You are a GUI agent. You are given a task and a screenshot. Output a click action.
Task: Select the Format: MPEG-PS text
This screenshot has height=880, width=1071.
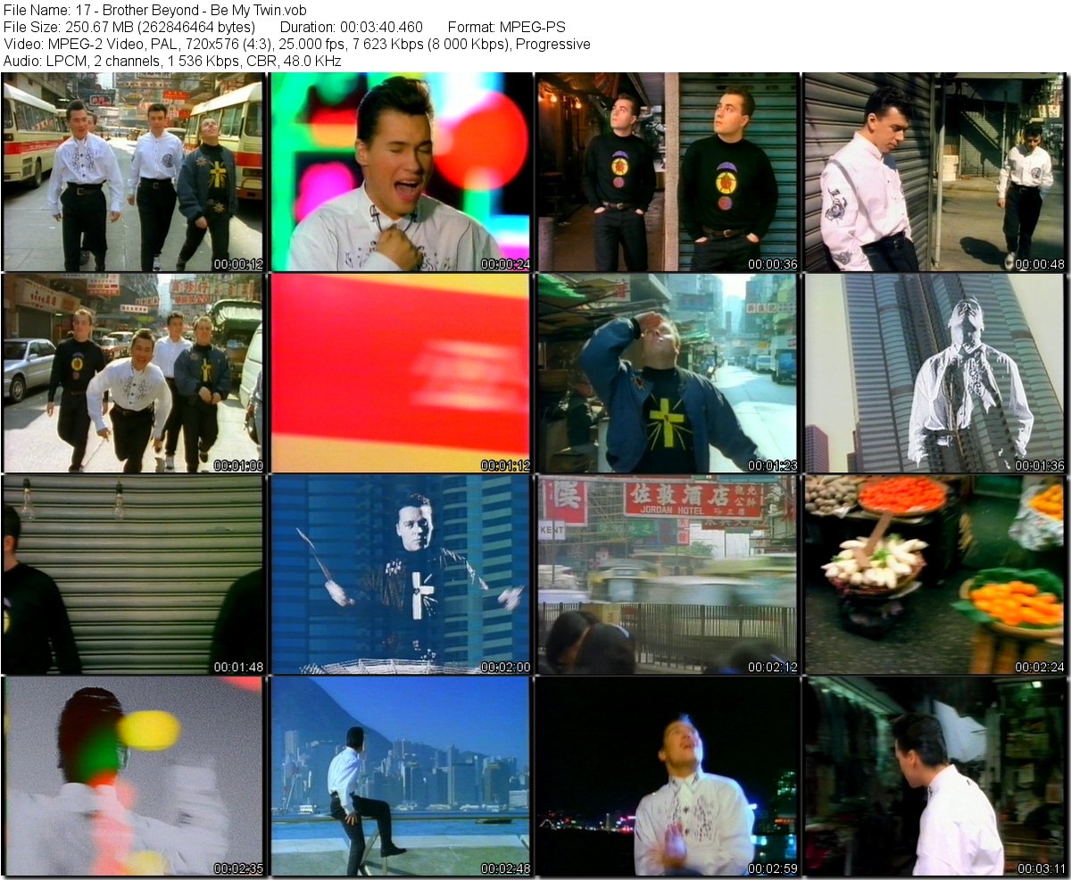[x=506, y=27]
